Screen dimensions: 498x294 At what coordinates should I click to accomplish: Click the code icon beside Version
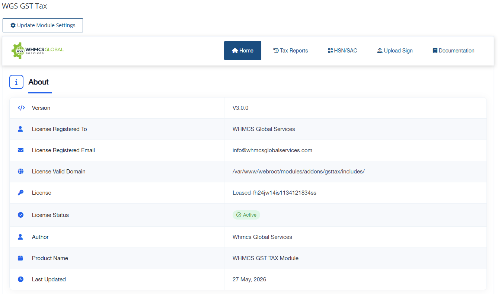(21, 108)
